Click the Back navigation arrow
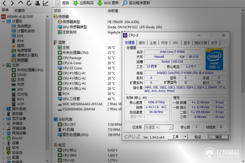Image resolution: width=245 pixels, height=163 pixels. 4,3
